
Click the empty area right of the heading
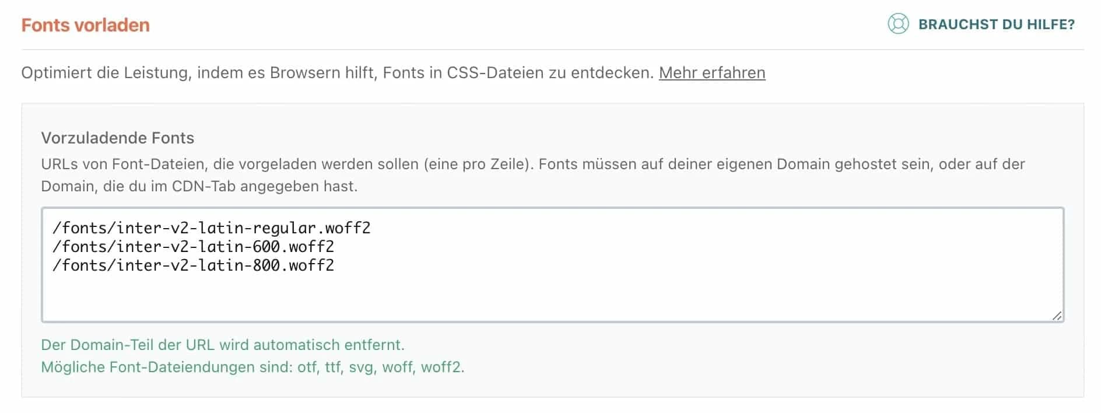467,26
